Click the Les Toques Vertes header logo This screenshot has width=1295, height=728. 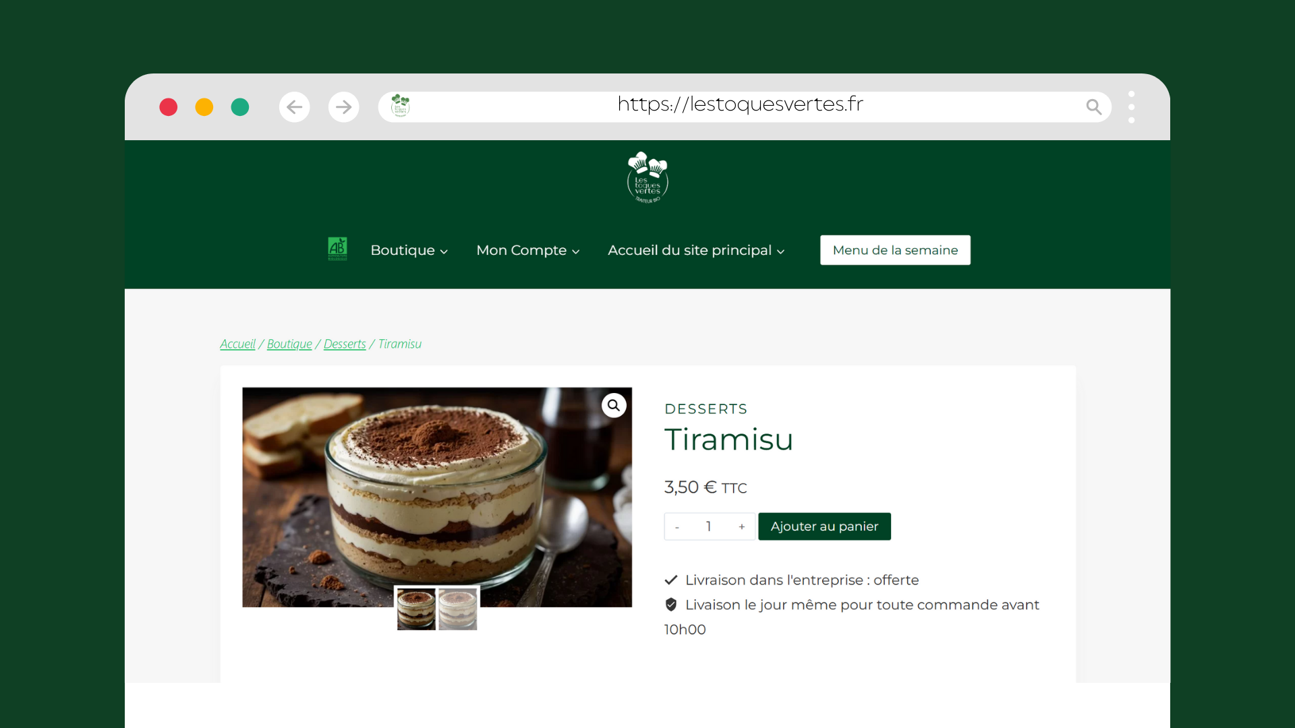(x=647, y=178)
